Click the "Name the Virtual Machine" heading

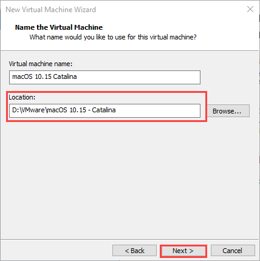coord(59,27)
